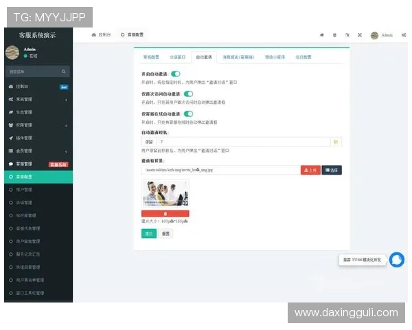Click the red trash delete bar under thumbnail

click(165, 213)
